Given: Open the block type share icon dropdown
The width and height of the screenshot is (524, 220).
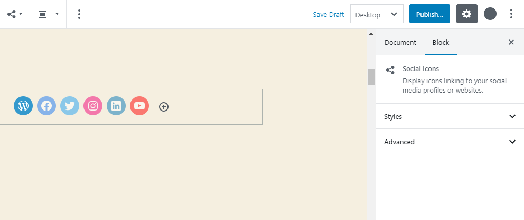Looking at the screenshot, I should click(14, 14).
